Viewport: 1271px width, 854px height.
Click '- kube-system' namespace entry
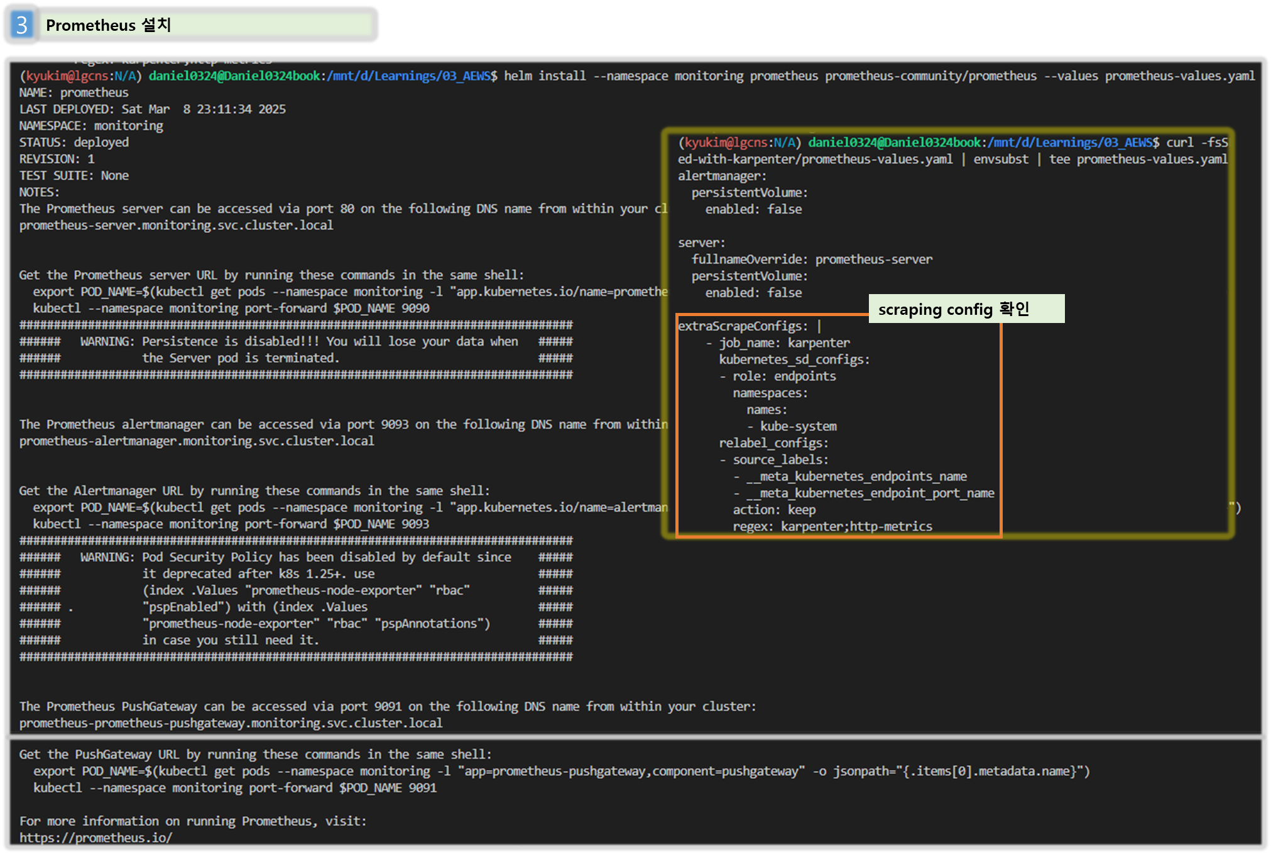pyautogui.click(x=792, y=427)
